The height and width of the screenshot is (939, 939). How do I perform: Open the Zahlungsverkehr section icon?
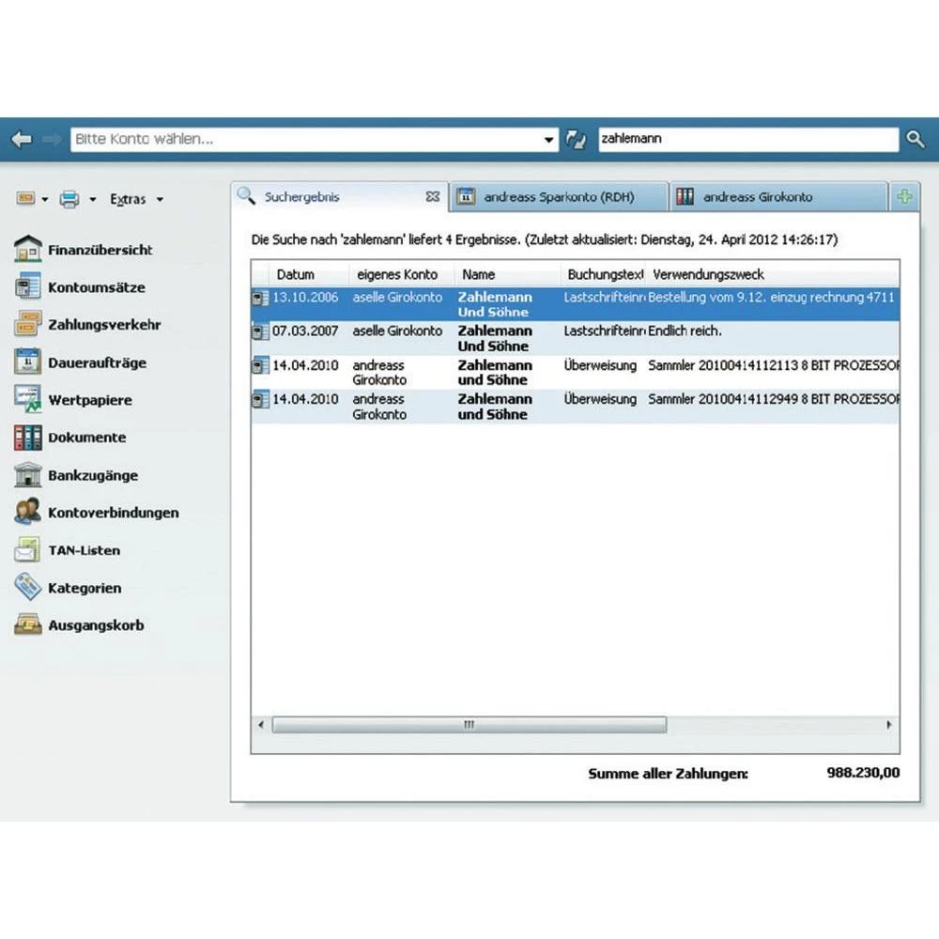tap(28, 325)
